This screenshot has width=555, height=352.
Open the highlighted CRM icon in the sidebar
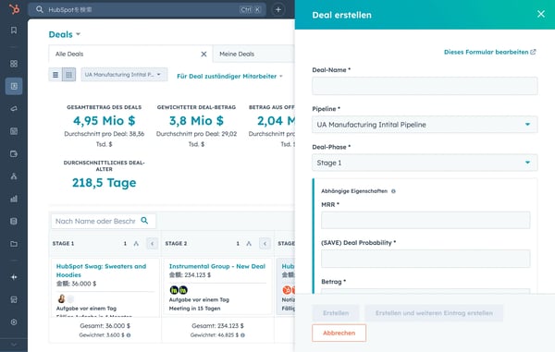(x=14, y=86)
